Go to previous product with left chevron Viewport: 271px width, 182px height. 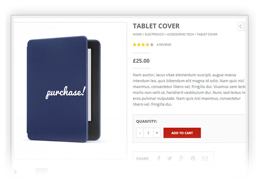[240, 27]
